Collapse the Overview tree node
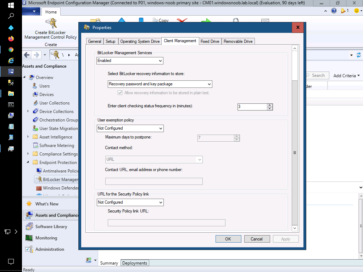 pos(24,77)
